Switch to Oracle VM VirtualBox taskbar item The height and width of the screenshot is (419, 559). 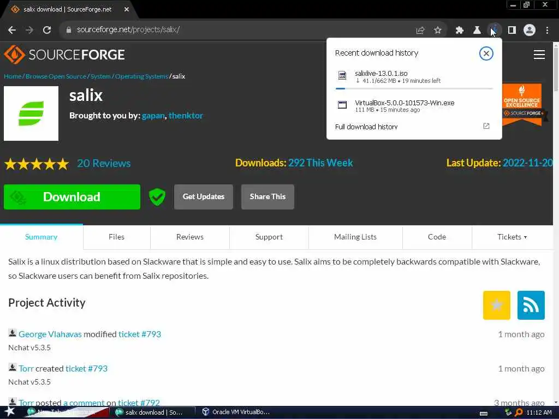[x=235, y=412]
